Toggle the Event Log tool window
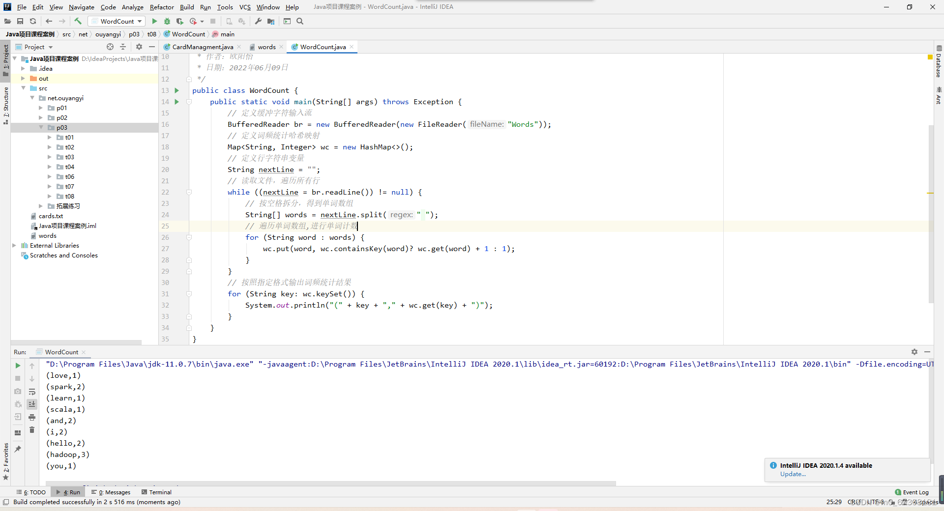This screenshot has width=944, height=511. [x=912, y=492]
